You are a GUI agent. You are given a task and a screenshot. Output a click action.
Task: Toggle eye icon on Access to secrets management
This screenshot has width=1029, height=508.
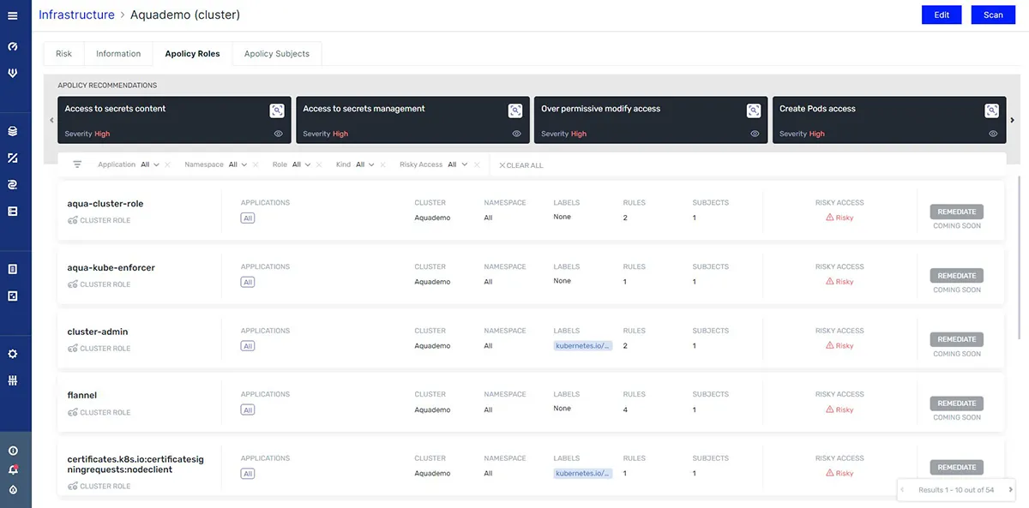tap(516, 134)
